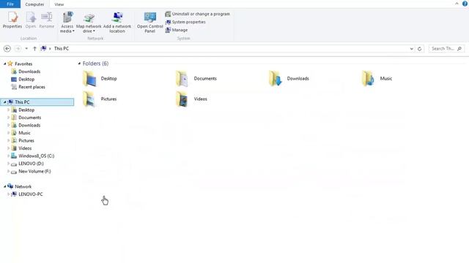Click Manage in the System group
The width and height of the screenshot is (469, 263).
(x=177, y=30)
